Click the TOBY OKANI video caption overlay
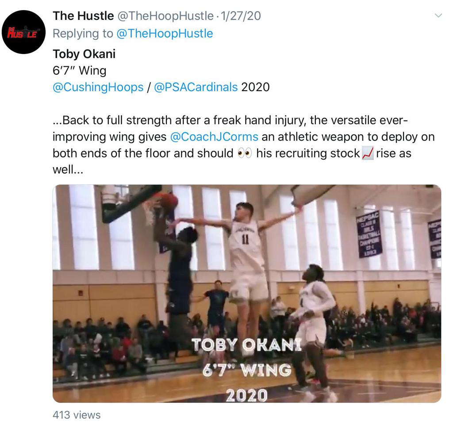453x425 pixels. click(x=246, y=345)
